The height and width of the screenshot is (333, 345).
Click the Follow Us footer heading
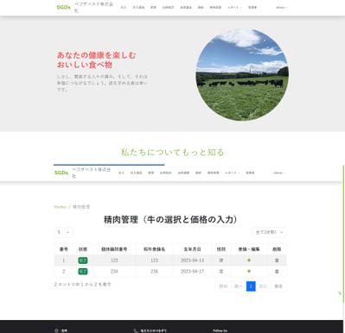coord(220,330)
